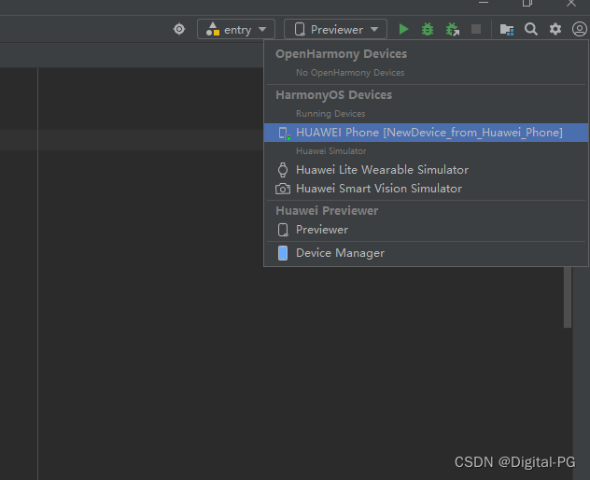
Task: Open the entry module dropdown
Action: point(236,29)
